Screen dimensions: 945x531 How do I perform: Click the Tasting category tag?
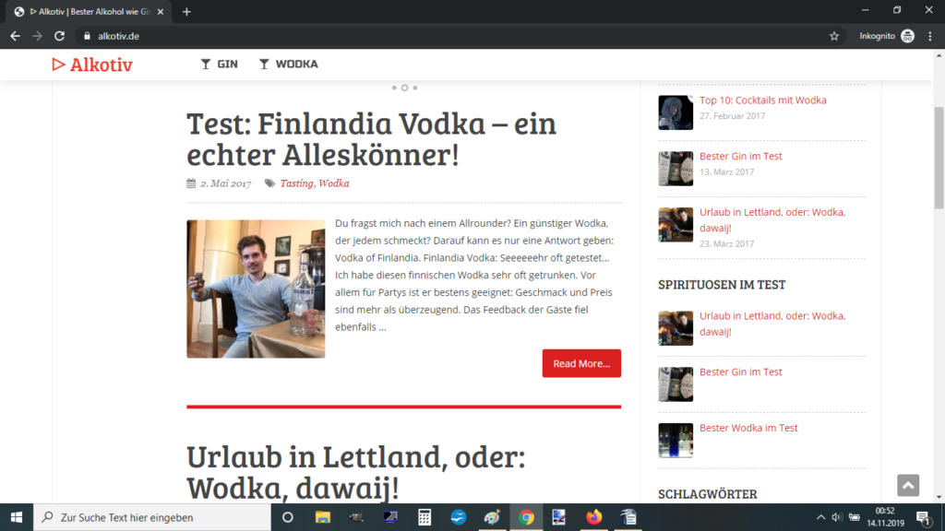tap(296, 183)
